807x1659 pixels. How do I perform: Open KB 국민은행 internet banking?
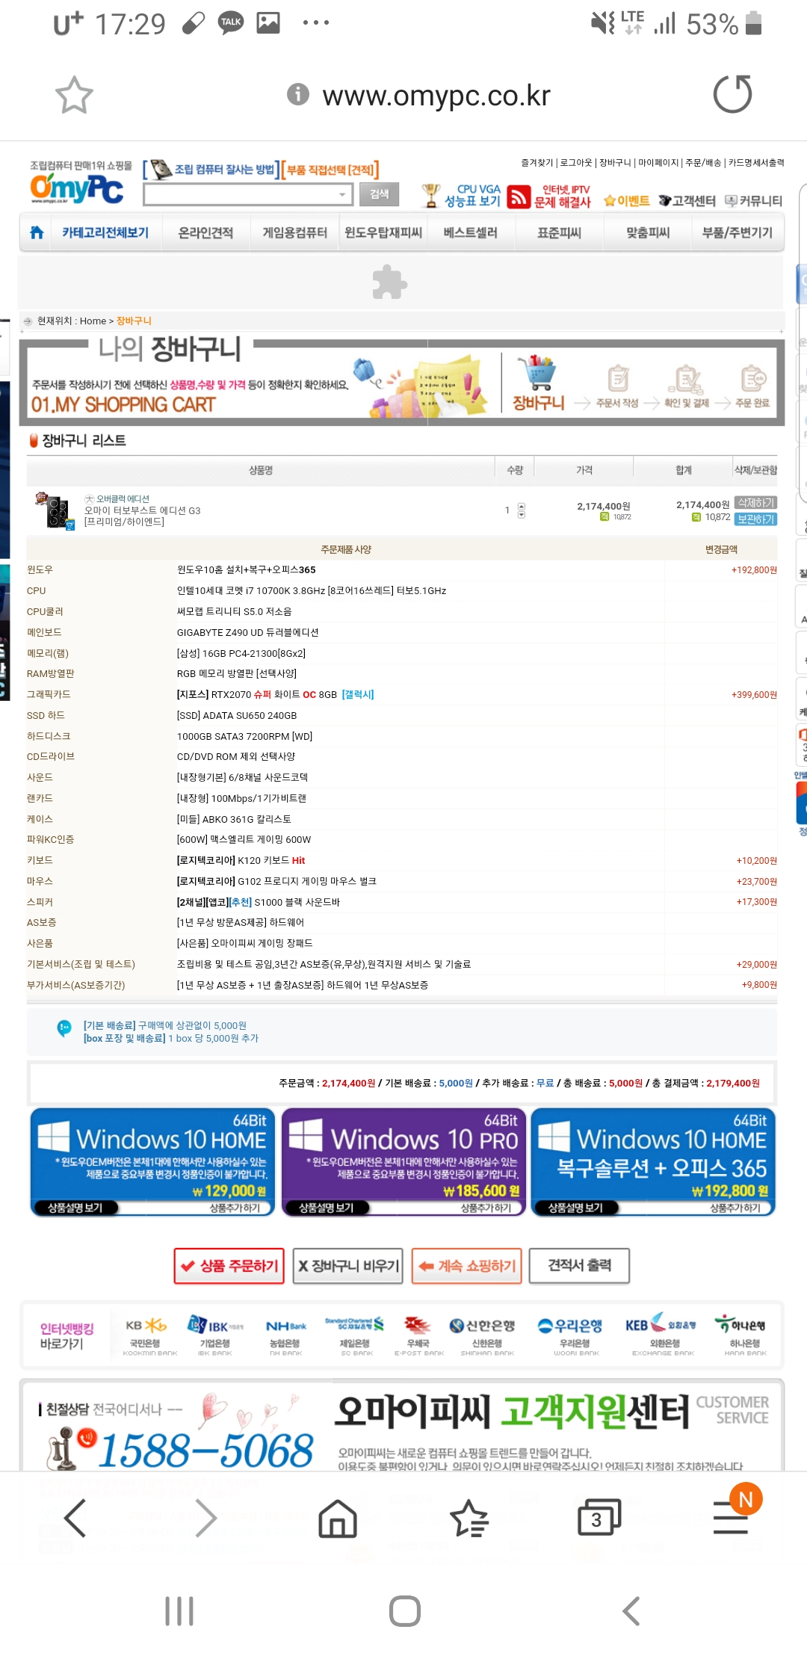coord(149,1335)
